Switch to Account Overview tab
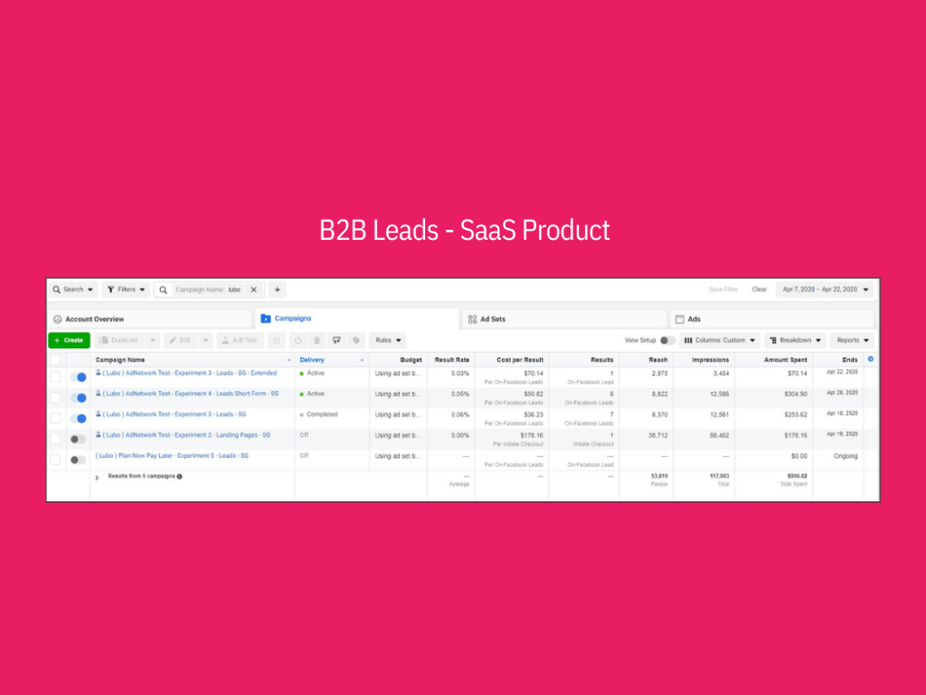This screenshot has width=926, height=695. pos(150,319)
